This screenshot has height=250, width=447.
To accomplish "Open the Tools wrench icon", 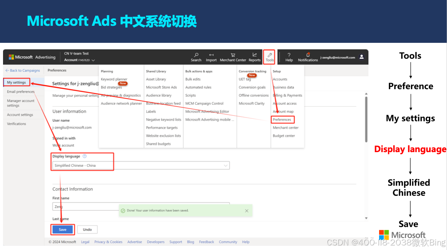I will tap(269, 57).
